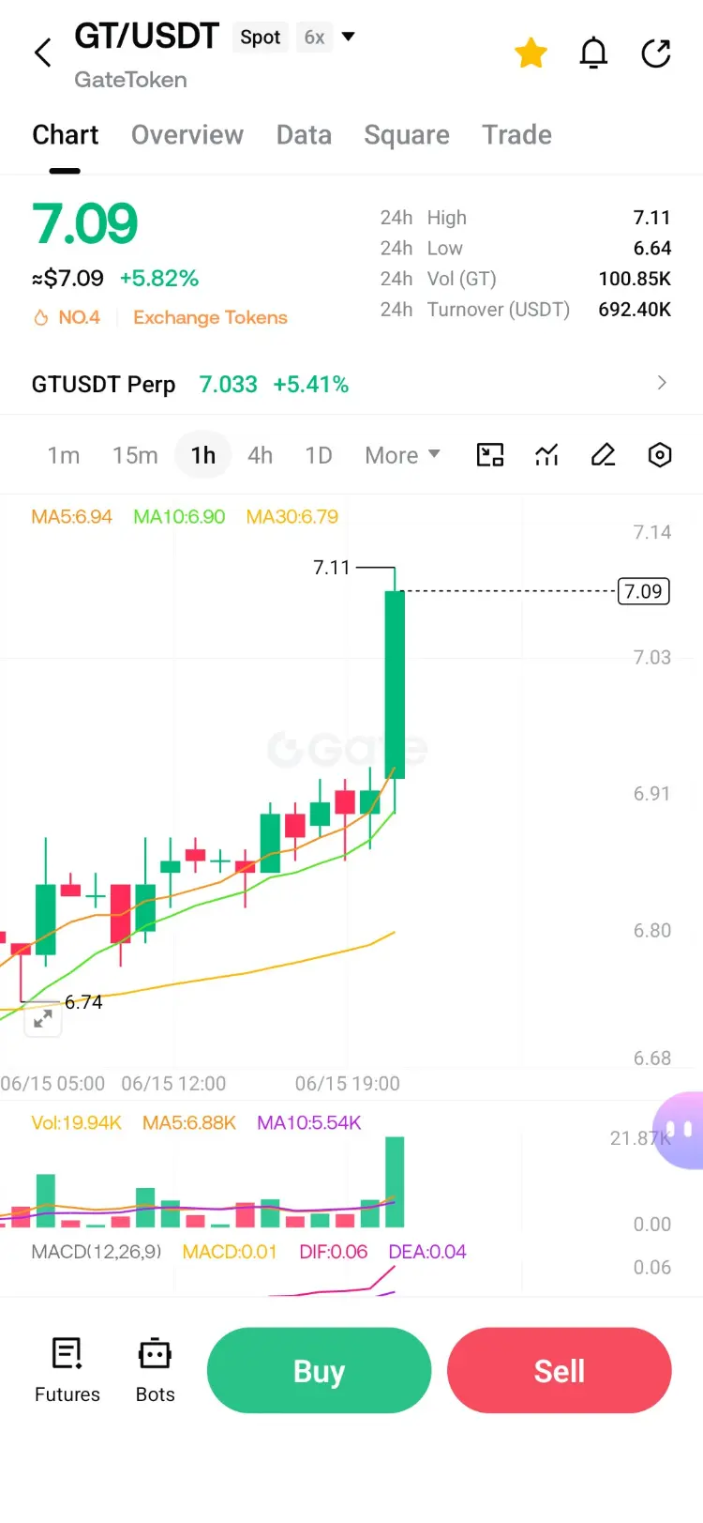The width and height of the screenshot is (703, 1523).
Task: Tap the 24h Vol (GT) value 100.85K
Action: 635,279
